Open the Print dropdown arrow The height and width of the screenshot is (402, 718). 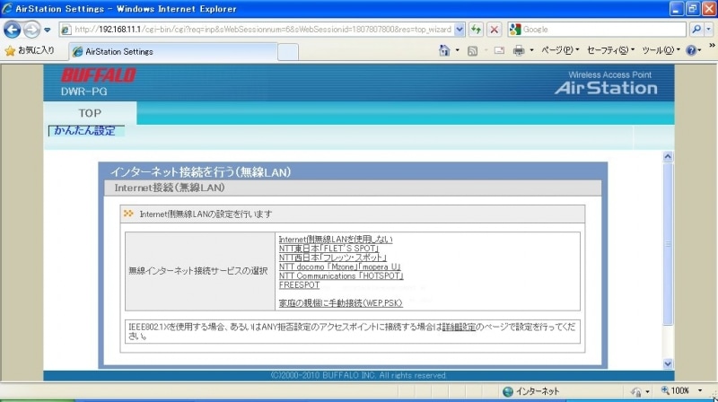coord(531,50)
